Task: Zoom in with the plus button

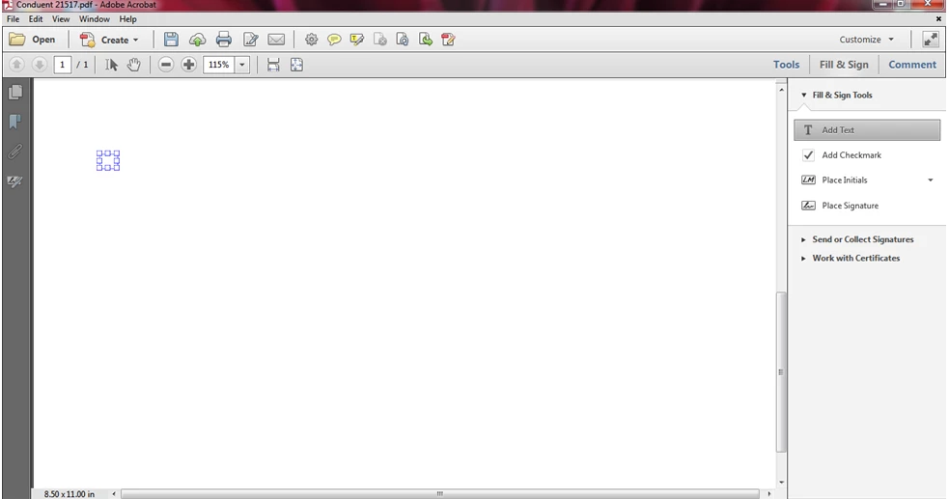Action: tap(189, 65)
